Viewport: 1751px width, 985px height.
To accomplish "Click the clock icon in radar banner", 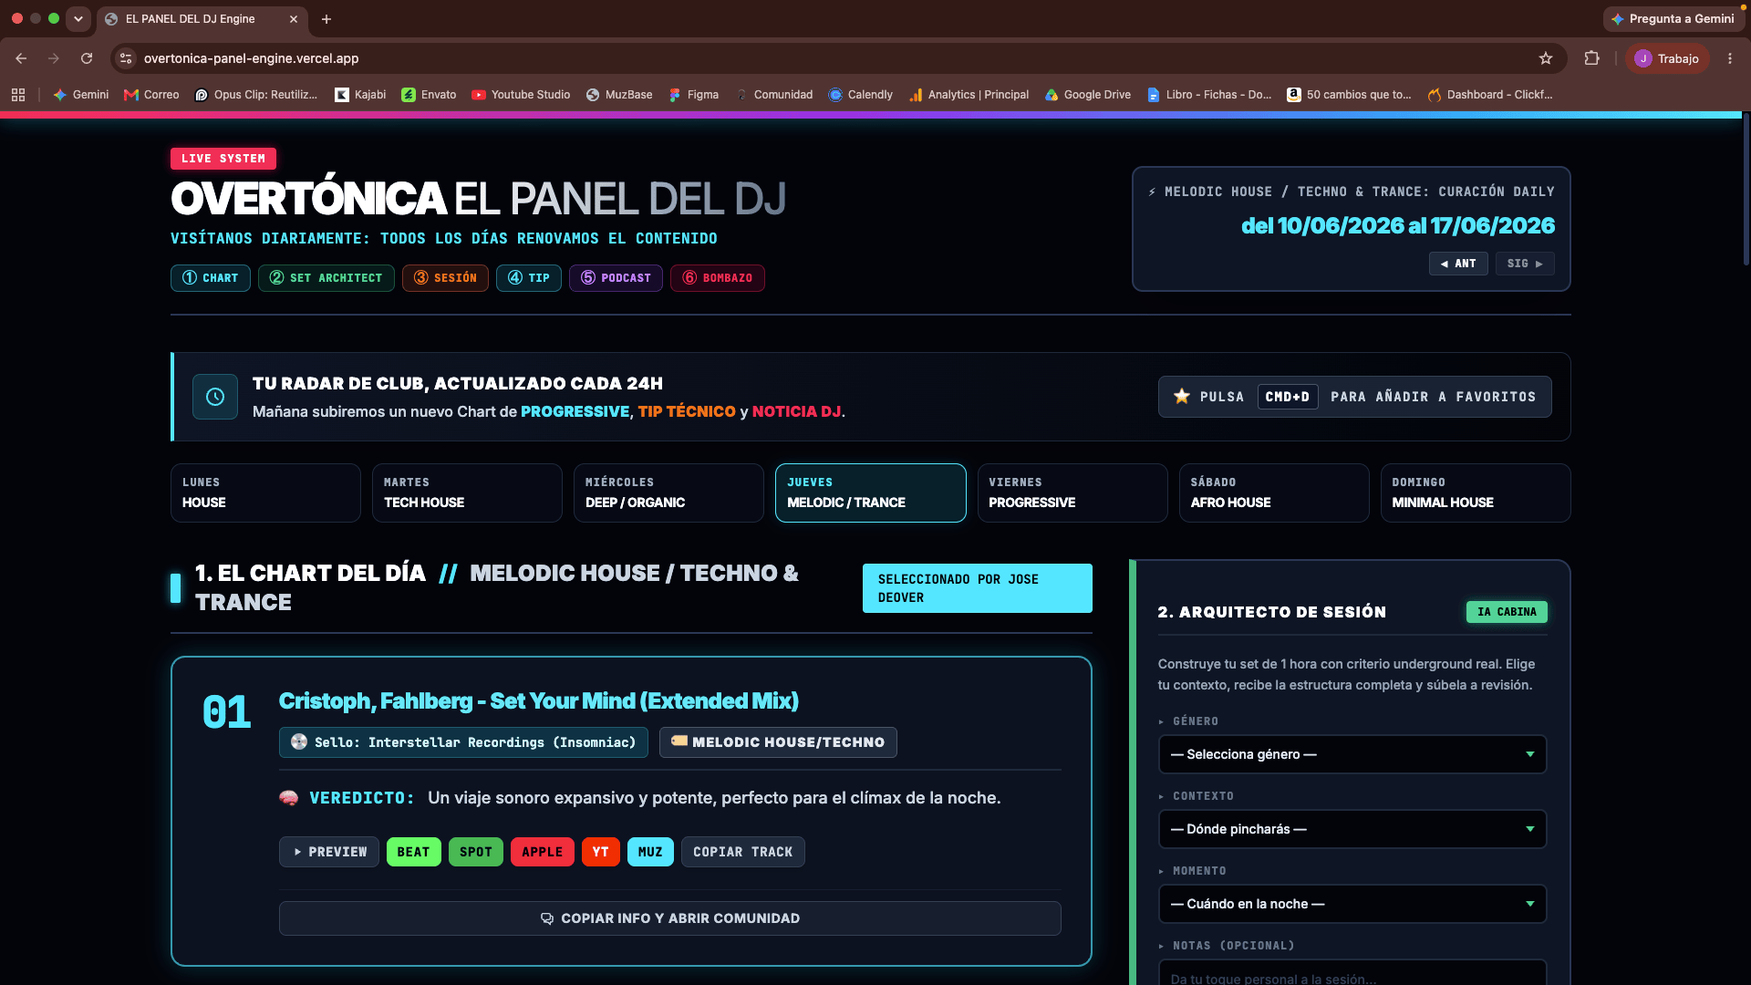I will (215, 397).
